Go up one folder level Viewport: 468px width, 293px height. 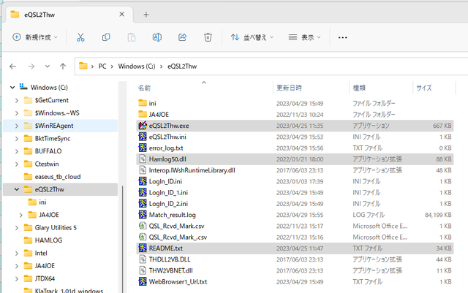pos(63,66)
